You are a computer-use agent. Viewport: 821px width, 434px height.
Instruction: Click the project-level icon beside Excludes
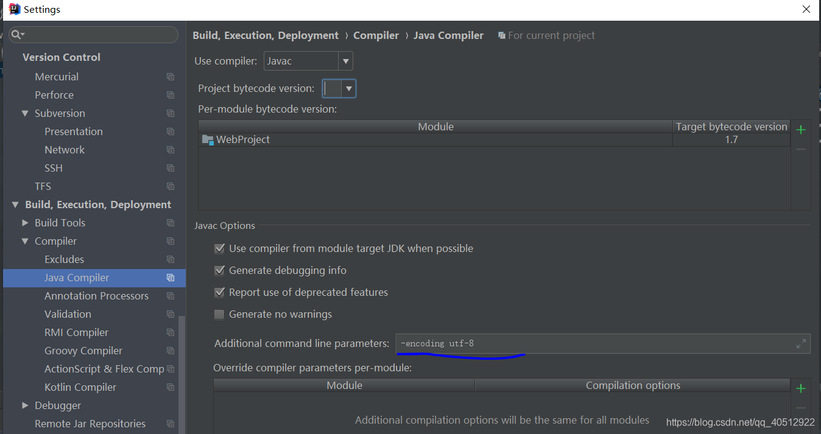(171, 259)
